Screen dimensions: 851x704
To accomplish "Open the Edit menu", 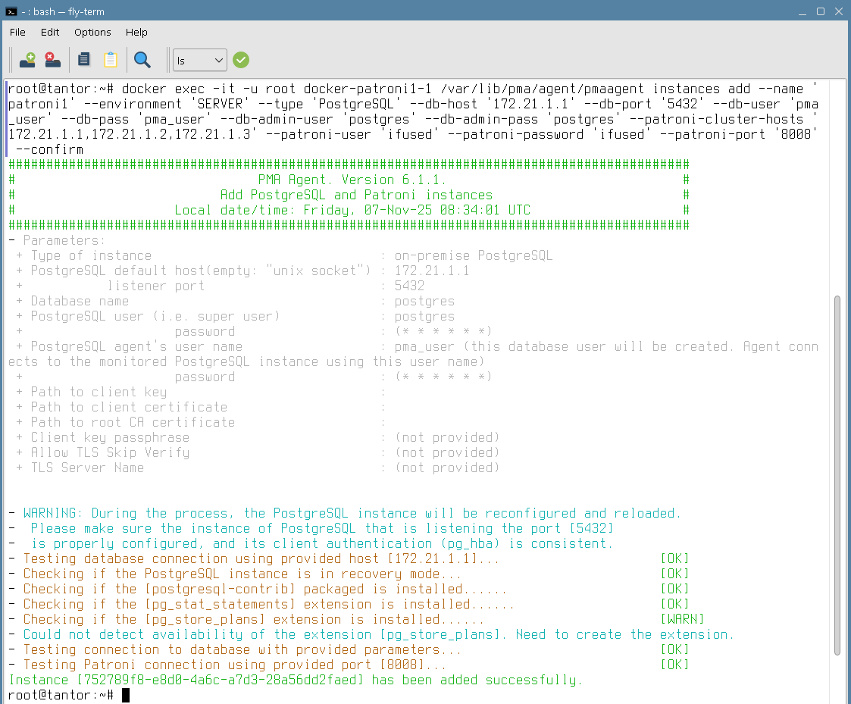I will [50, 32].
